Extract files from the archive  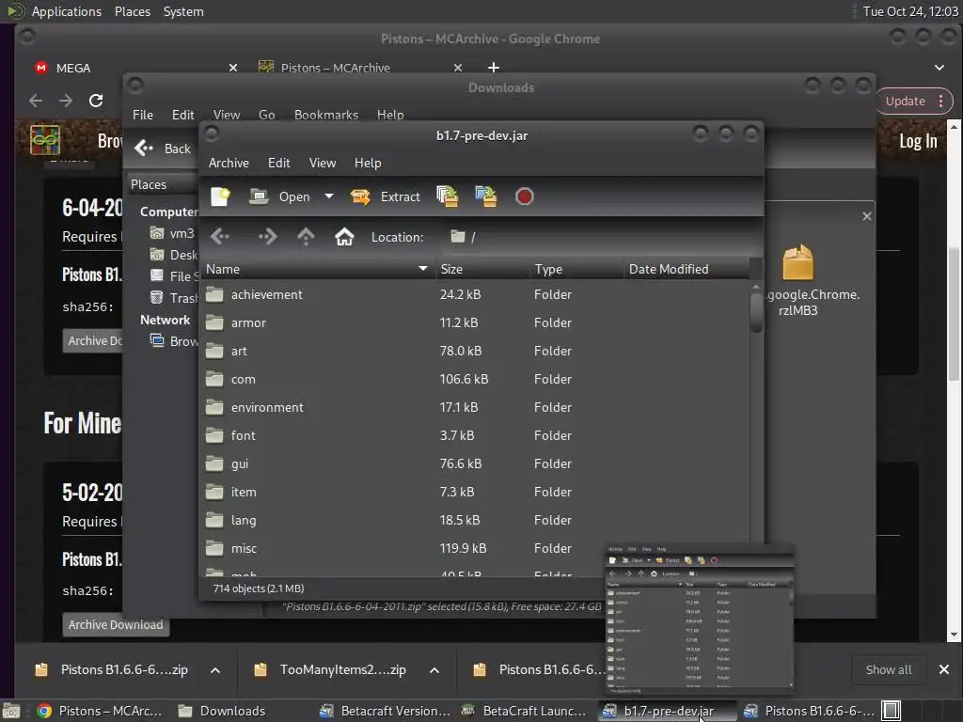[x=386, y=196]
